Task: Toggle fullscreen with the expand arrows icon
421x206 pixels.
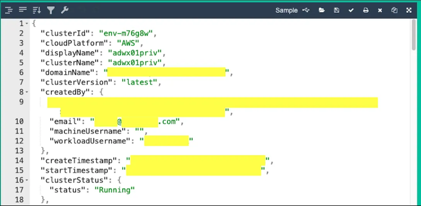Action: pos(409,10)
